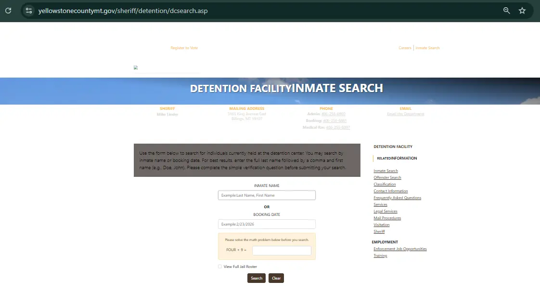Click the broken logo image
Image resolution: width=540 pixels, height=294 pixels.
click(136, 68)
